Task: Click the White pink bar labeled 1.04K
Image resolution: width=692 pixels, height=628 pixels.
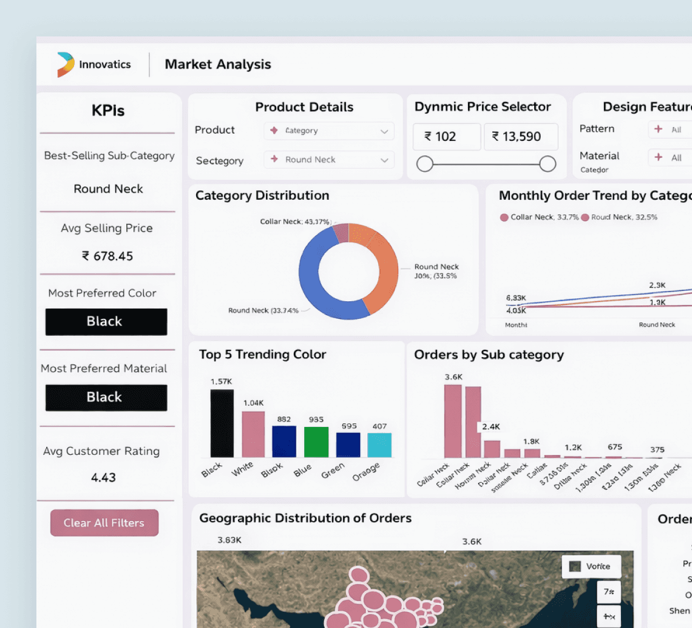Action: (x=253, y=435)
